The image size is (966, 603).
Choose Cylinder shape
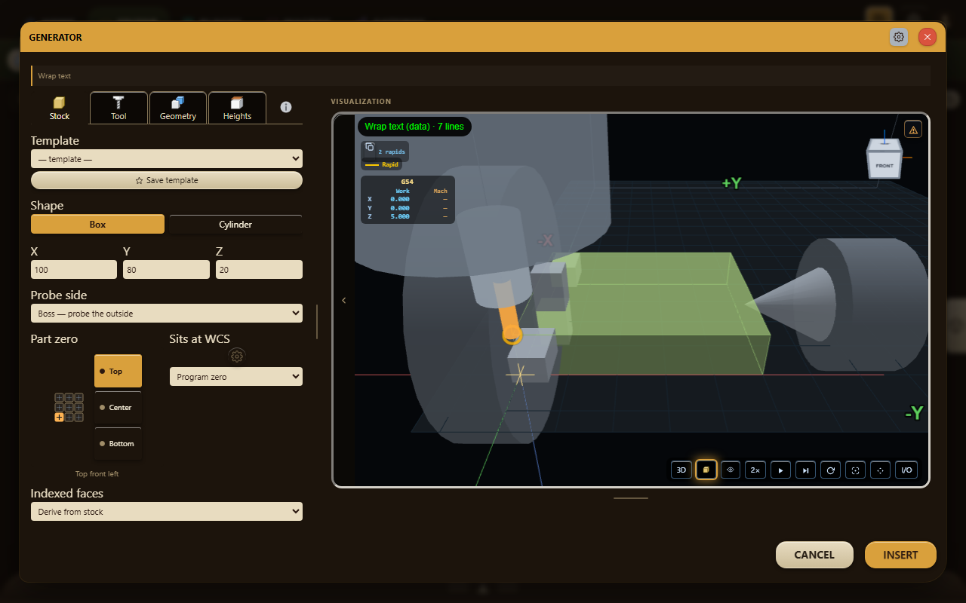point(235,225)
